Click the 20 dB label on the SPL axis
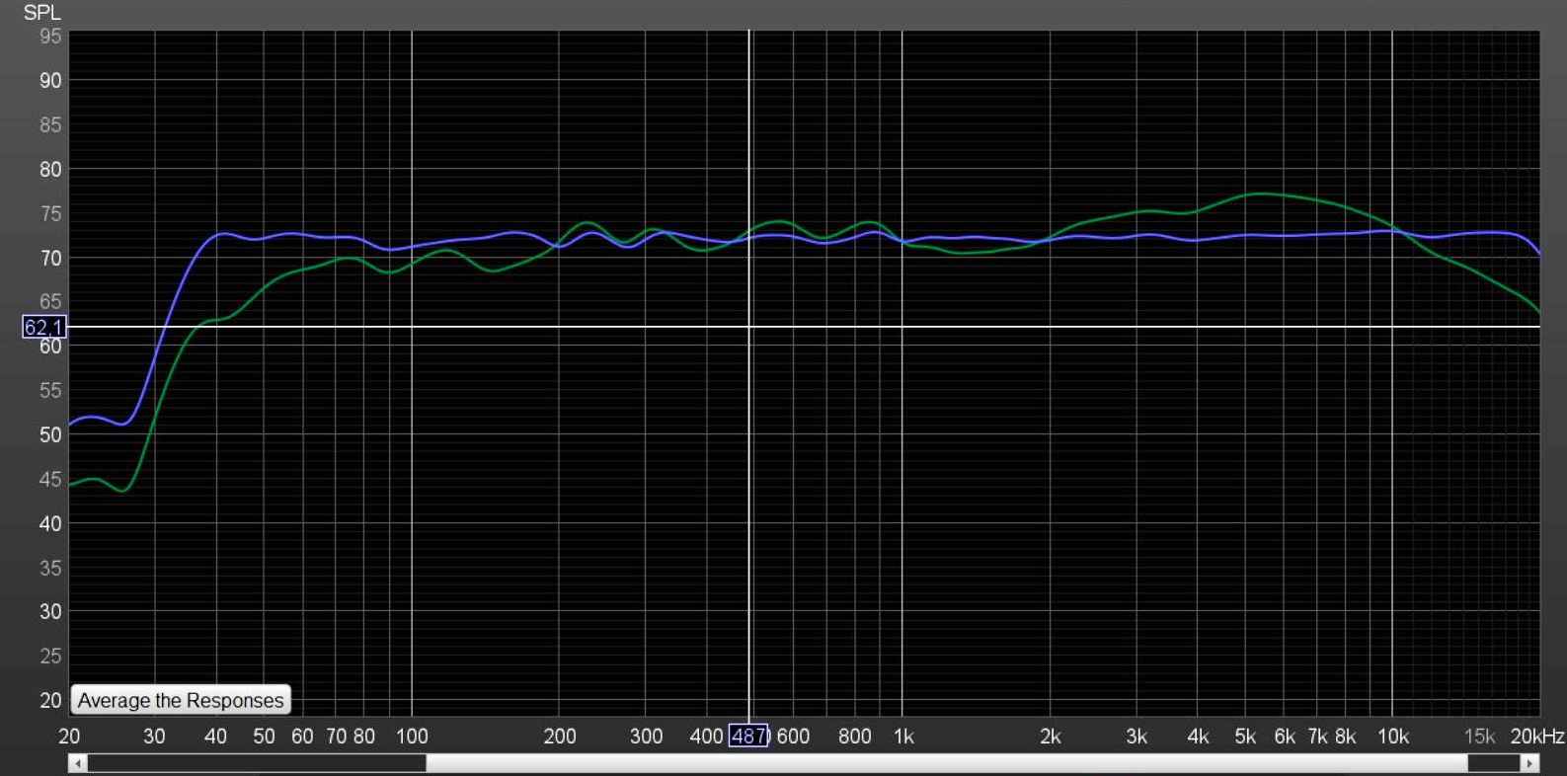Viewport: 1567px width, 776px height. coord(50,700)
